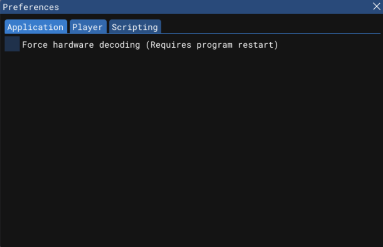Click the Force hardware decoding label text

(x=81, y=45)
